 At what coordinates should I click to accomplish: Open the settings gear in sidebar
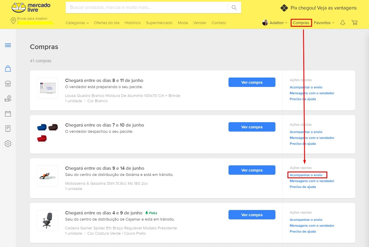pyautogui.click(x=8, y=144)
